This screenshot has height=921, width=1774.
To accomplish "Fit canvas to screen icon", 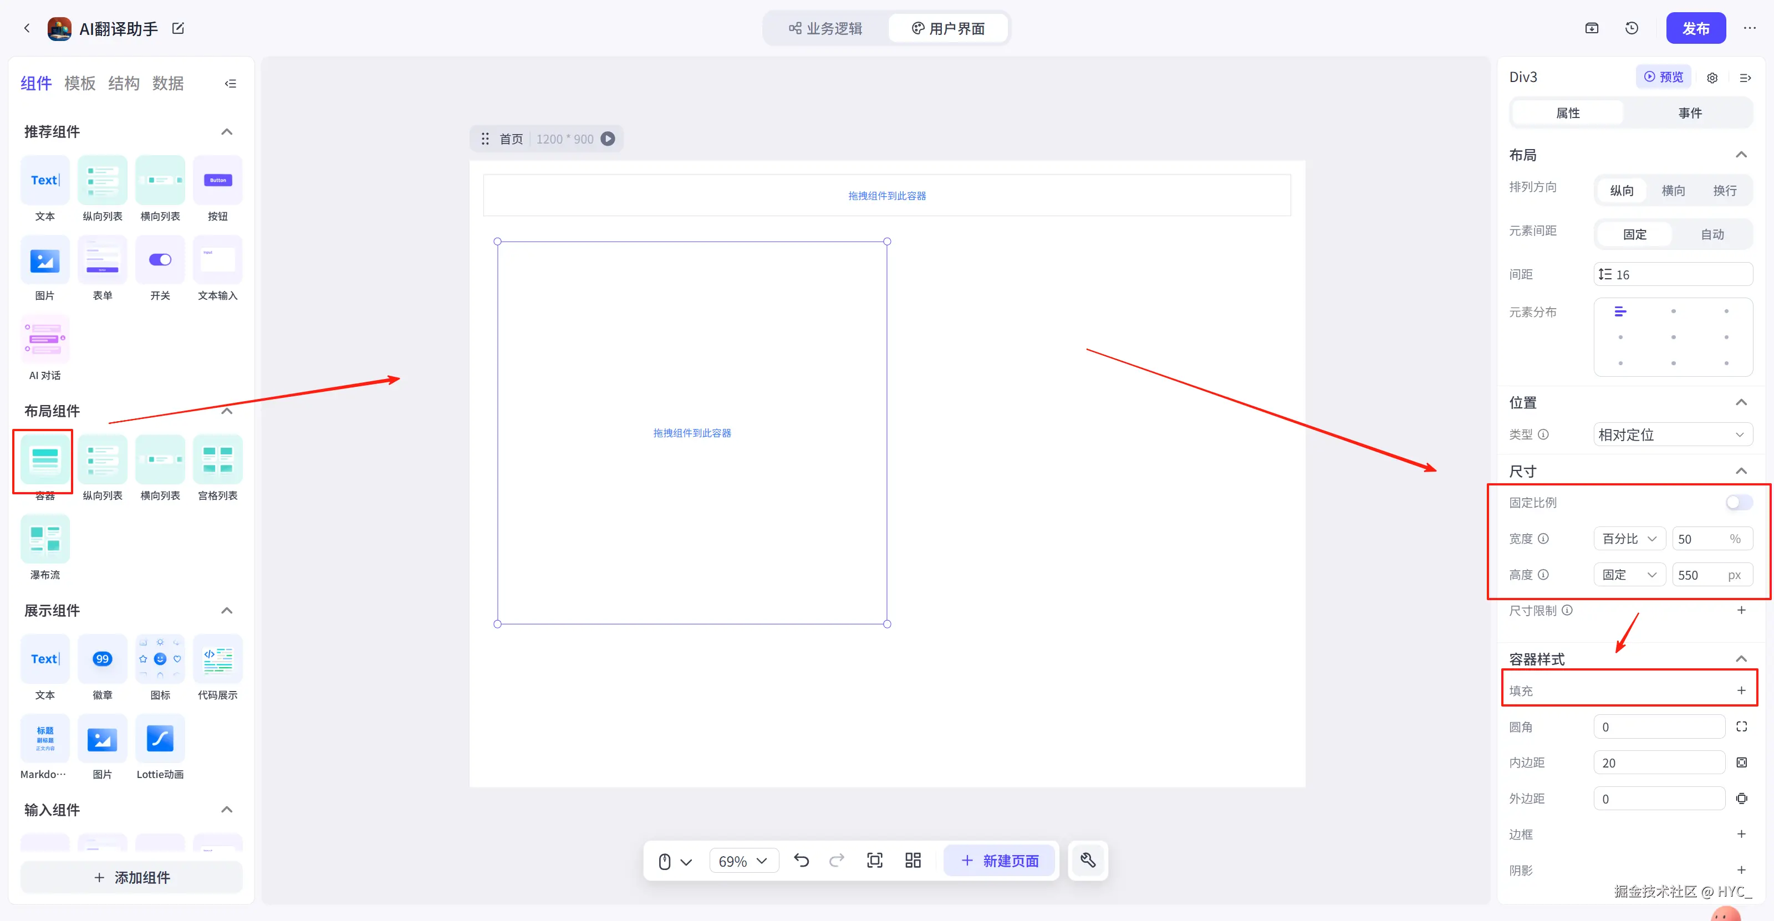I will (875, 861).
